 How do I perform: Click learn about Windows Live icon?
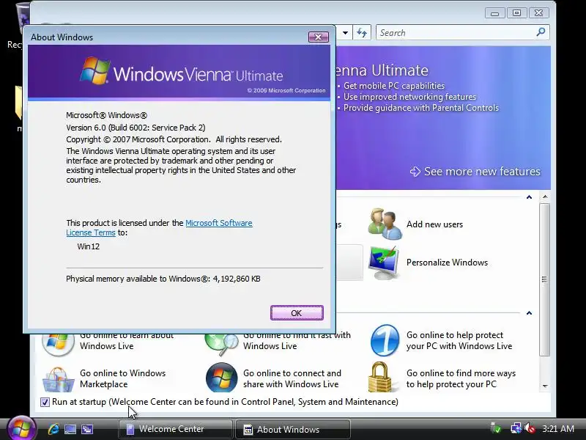point(58,344)
